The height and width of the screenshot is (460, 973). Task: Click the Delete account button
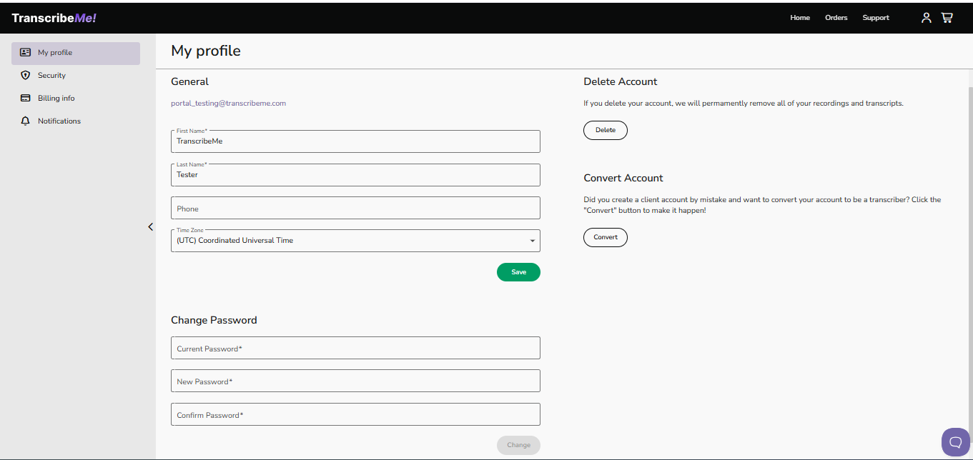(x=605, y=130)
